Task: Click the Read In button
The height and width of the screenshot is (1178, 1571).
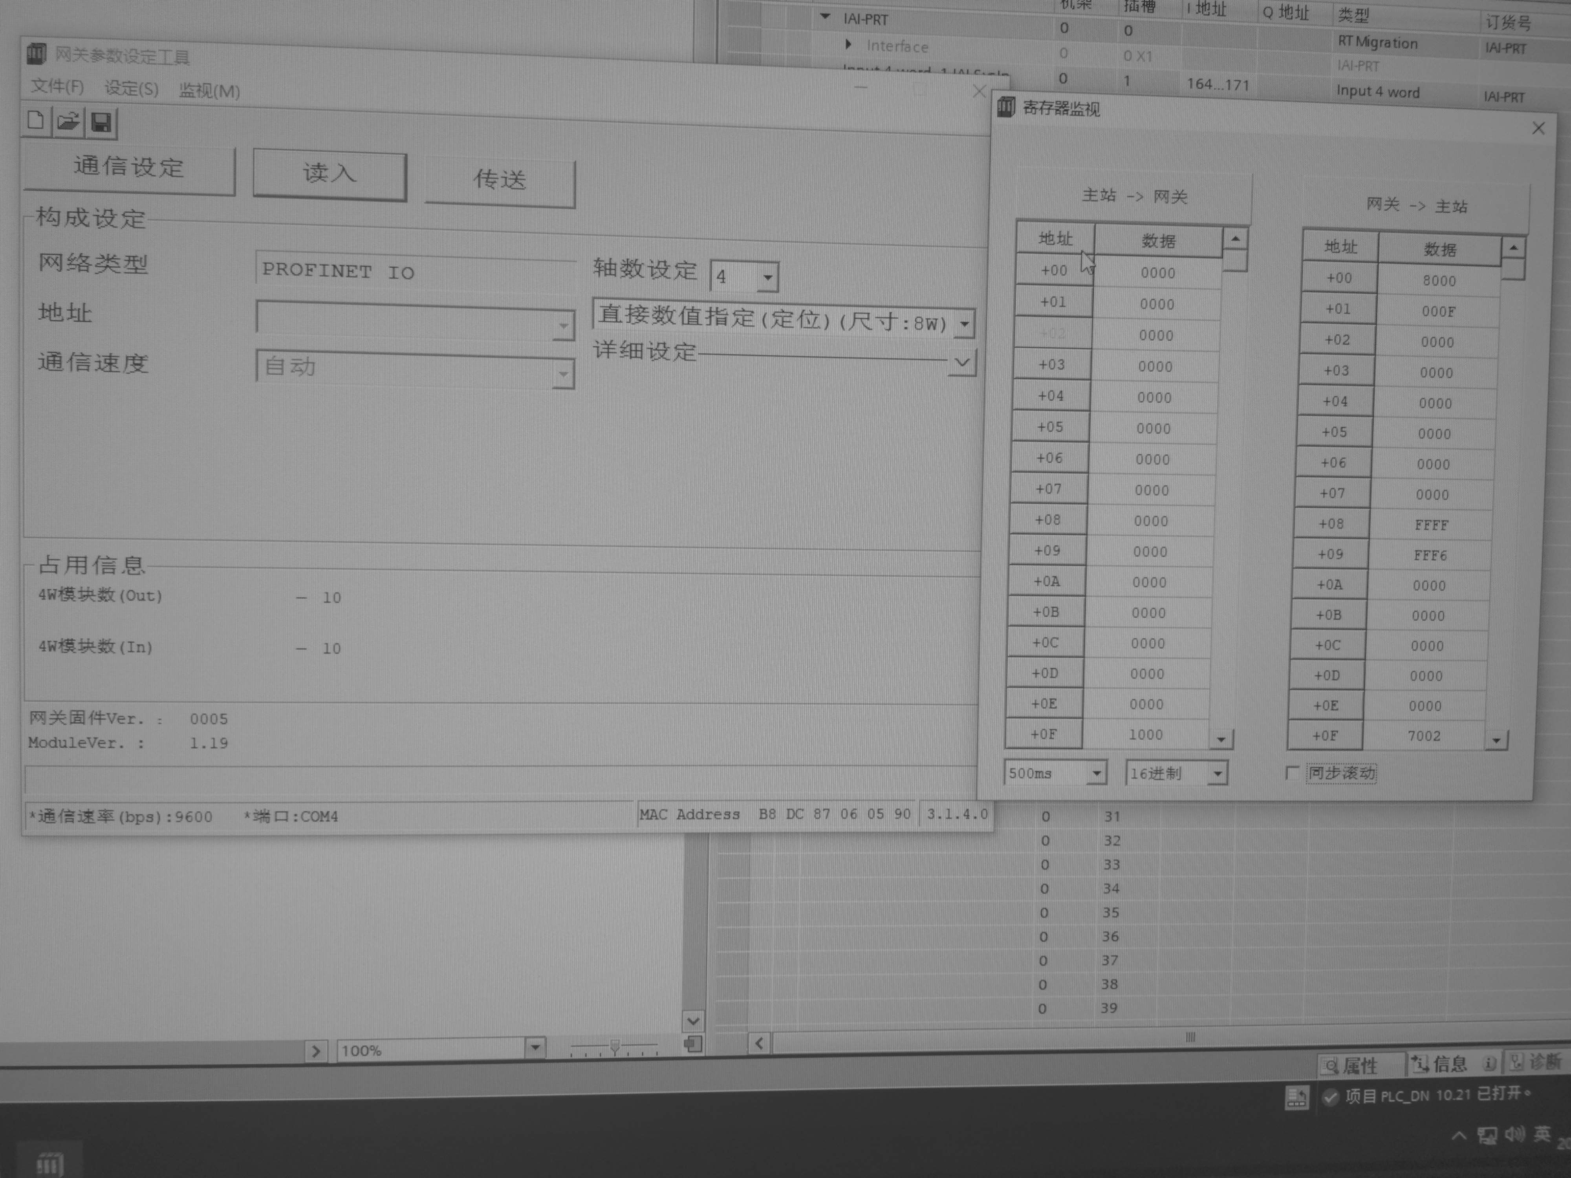Action: (x=330, y=174)
